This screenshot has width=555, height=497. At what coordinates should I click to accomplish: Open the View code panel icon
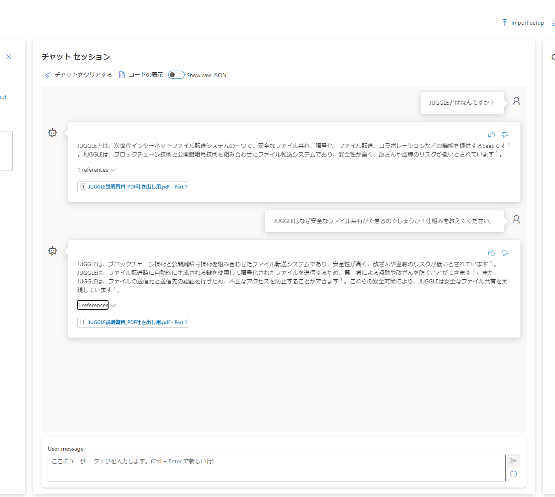tap(122, 75)
